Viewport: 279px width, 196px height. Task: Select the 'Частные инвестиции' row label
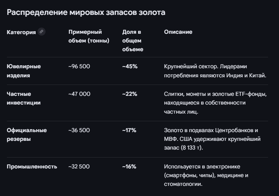tap(24, 98)
